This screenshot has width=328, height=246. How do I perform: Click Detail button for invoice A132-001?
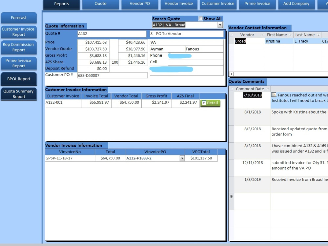tap(210, 103)
